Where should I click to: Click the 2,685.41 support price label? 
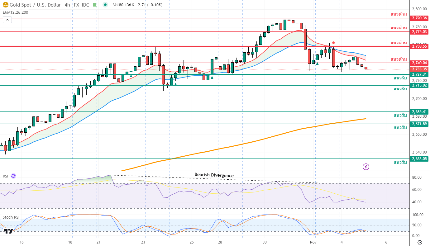coord(419,111)
